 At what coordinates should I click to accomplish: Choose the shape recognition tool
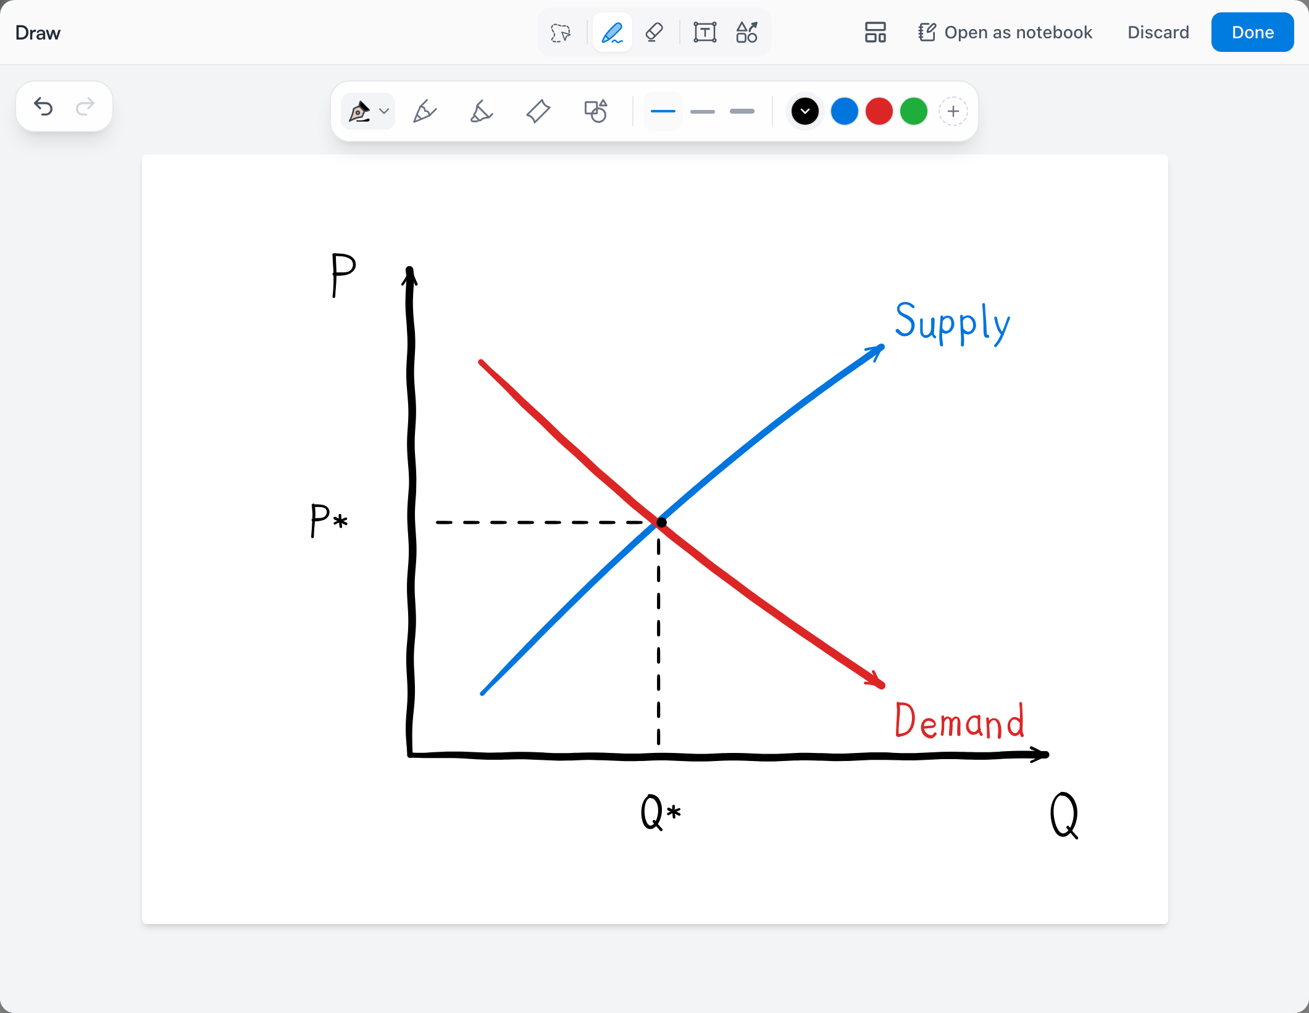click(596, 112)
